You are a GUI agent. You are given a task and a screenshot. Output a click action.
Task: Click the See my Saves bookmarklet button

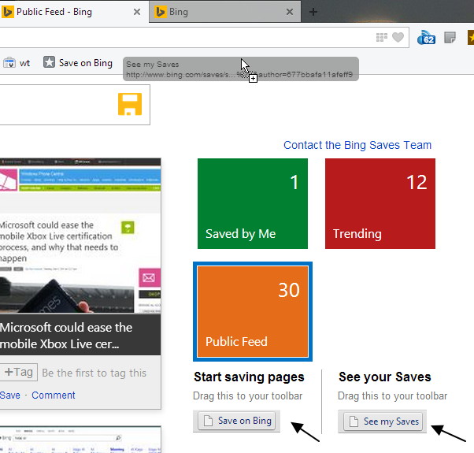pos(383,421)
